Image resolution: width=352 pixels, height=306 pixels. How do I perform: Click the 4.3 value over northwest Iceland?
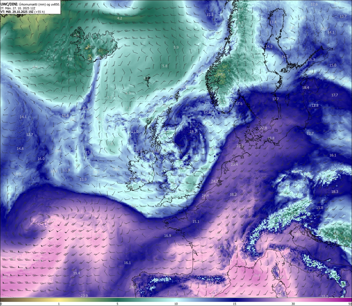point(76,35)
